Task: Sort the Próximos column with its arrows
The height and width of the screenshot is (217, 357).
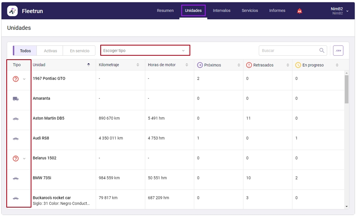Action: point(239,65)
